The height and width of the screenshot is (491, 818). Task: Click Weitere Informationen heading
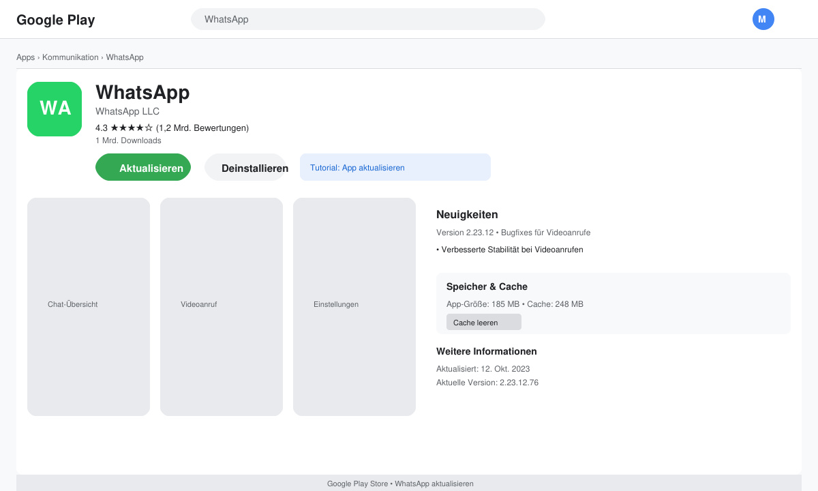click(487, 351)
